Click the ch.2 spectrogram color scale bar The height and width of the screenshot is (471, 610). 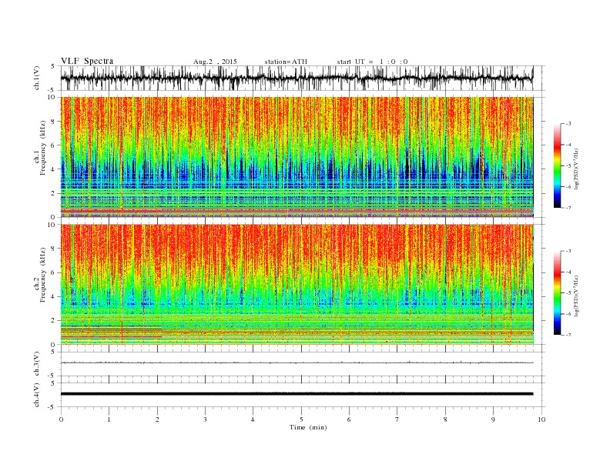[x=557, y=293]
